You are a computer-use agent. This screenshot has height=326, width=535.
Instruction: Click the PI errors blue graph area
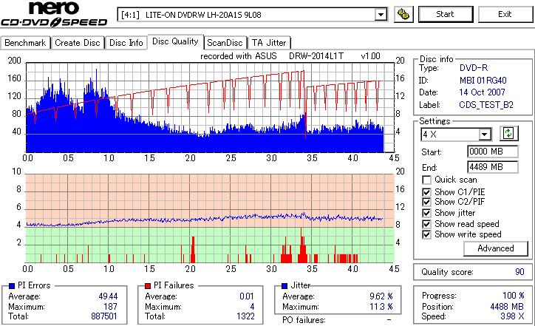point(210,107)
